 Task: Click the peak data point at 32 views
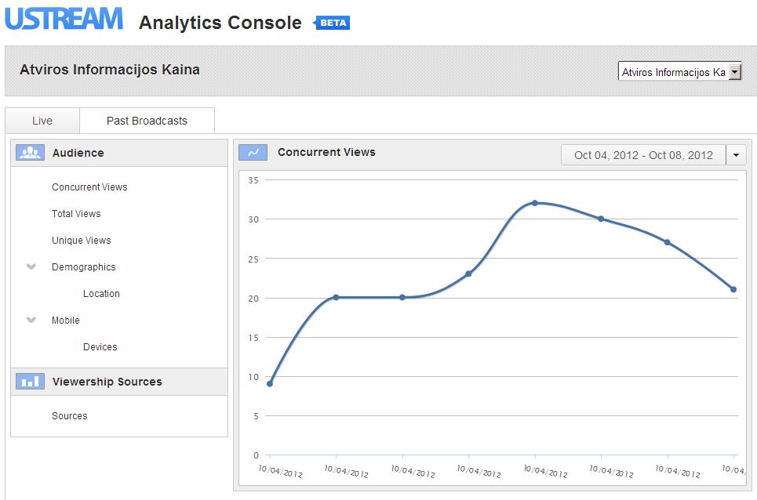535,203
